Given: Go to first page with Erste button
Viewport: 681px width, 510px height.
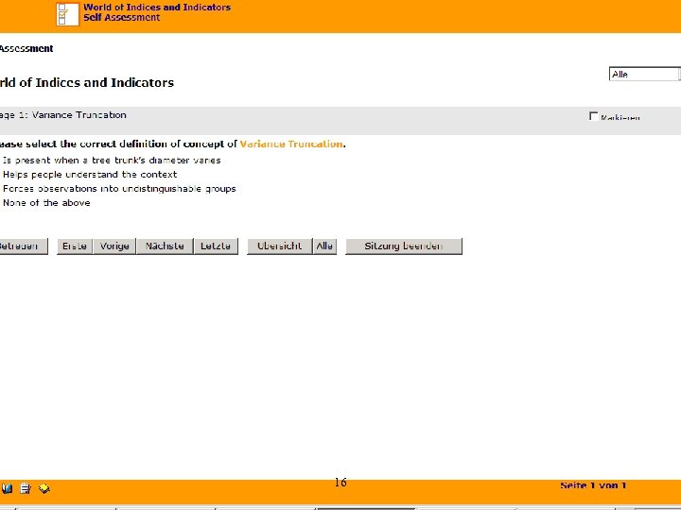Looking at the screenshot, I should pyautogui.click(x=75, y=246).
